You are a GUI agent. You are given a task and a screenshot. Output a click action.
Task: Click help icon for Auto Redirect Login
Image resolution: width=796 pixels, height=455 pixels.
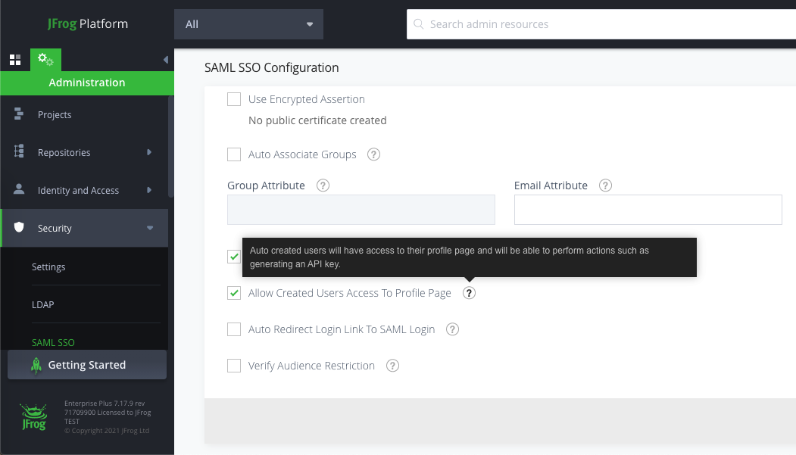tap(452, 329)
